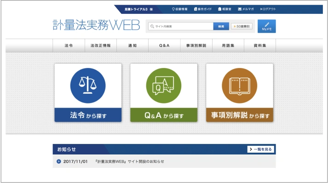This screenshot has width=328, height=183.
Task: Open the メルマガ link text
Action: click(248, 9)
